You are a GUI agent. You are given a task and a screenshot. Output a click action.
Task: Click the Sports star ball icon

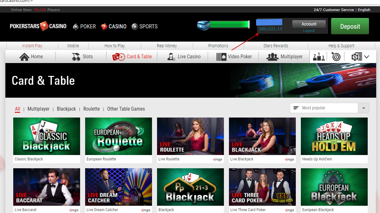click(135, 26)
